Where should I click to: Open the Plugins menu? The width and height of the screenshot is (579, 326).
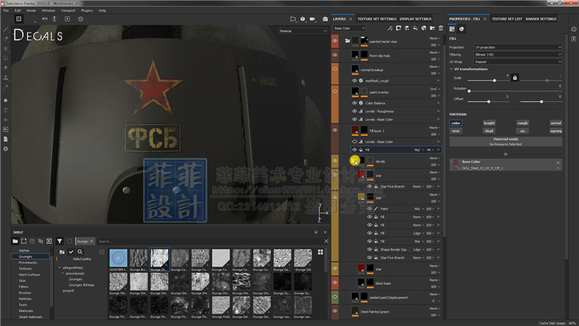coord(86,11)
